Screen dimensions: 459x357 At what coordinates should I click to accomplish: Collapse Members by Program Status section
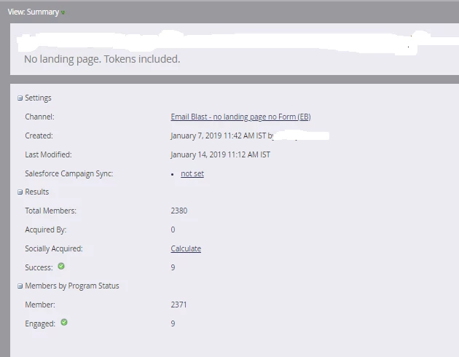point(20,286)
